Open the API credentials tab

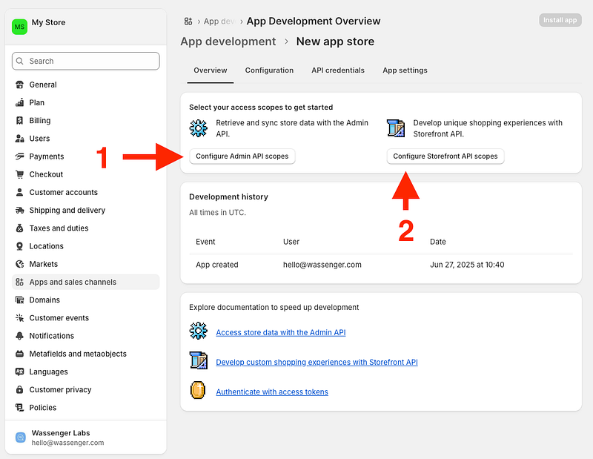338,70
